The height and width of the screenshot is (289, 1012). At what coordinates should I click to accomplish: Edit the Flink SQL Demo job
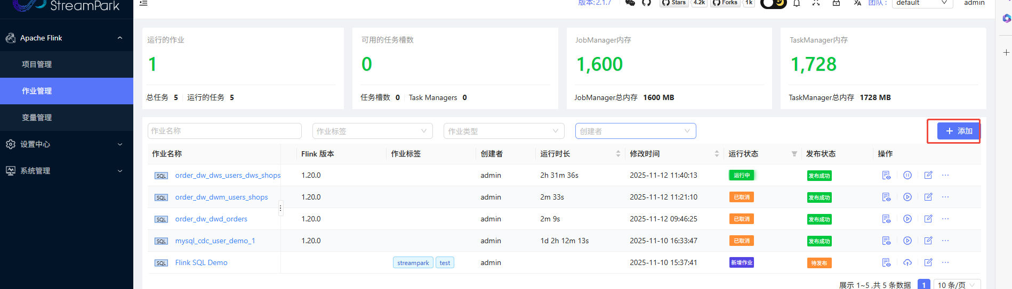pyautogui.click(x=928, y=262)
